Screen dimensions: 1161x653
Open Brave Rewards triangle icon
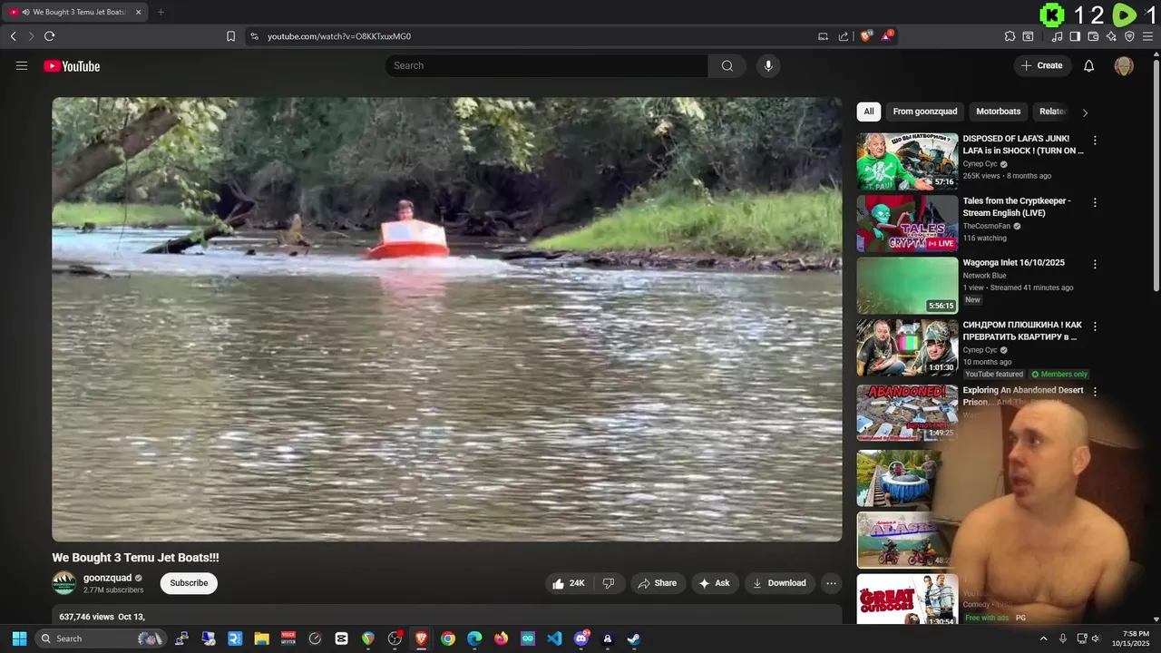point(887,36)
